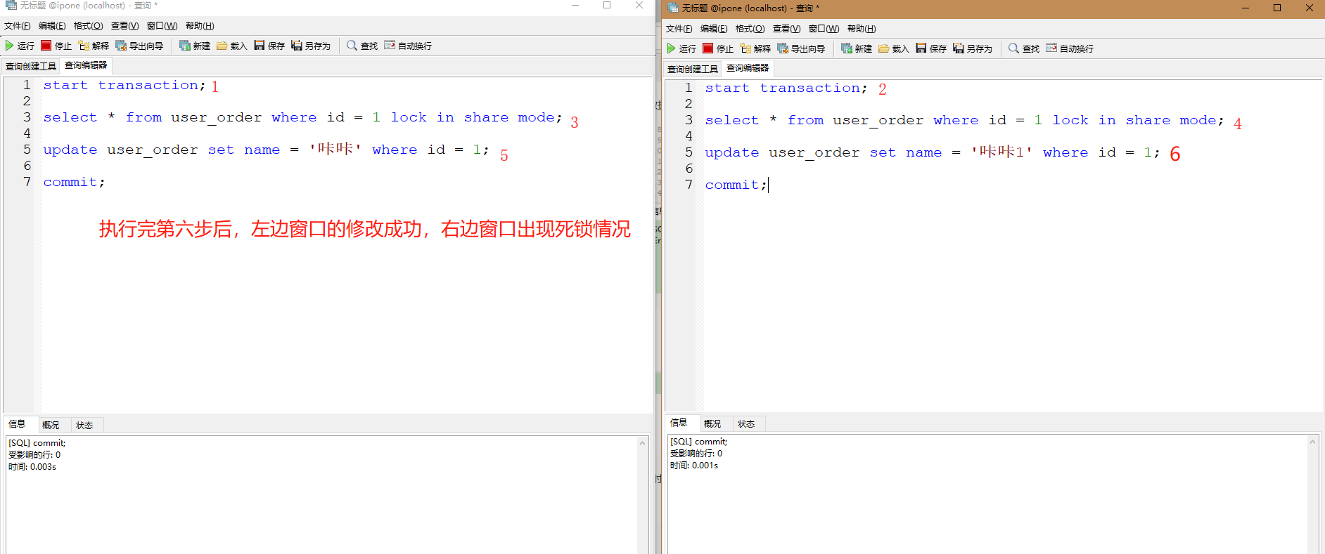Click right info panel vertical scrollbar
Image resolution: width=1325 pixels, height=554 pixels.
[x=1312, y=494]
